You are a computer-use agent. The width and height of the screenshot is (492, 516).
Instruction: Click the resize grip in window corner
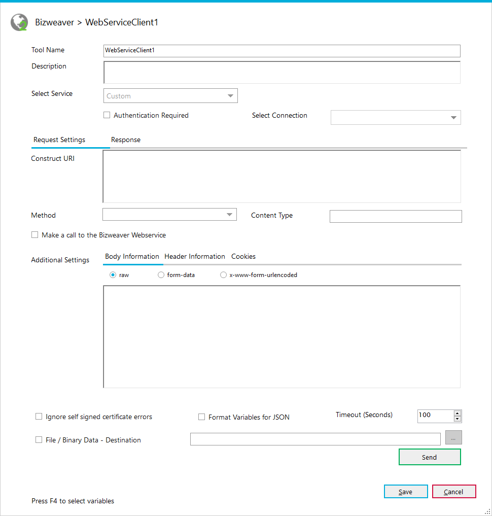tap(488, 512)
